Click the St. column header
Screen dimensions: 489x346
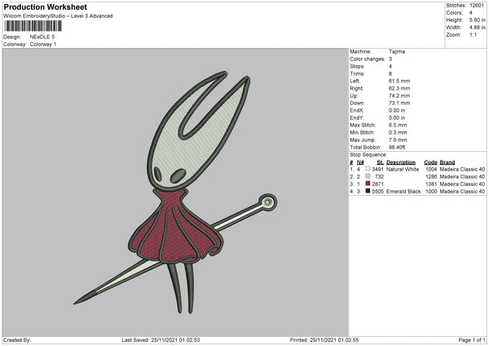click(380, 162)
